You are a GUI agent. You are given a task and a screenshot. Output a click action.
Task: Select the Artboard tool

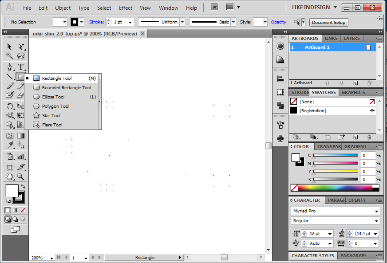click(x=9, y=167)
